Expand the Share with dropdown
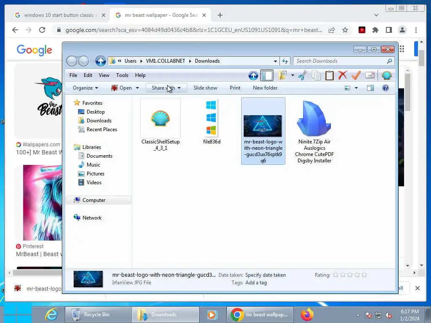This screenshot has width=431, height=323. click(x=166, y=88)
